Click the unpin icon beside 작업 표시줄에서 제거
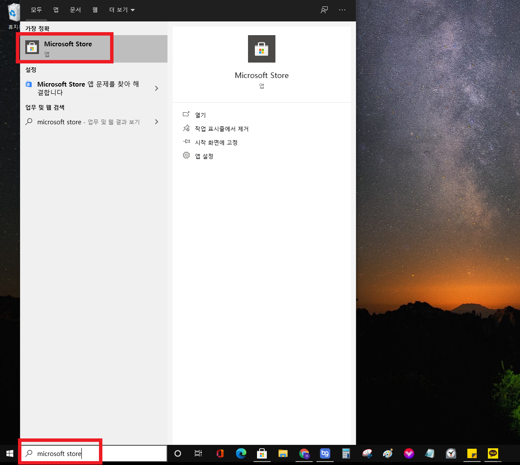This screenshot has height=465, width=520. pyautogui.click(x=186, y=128)
